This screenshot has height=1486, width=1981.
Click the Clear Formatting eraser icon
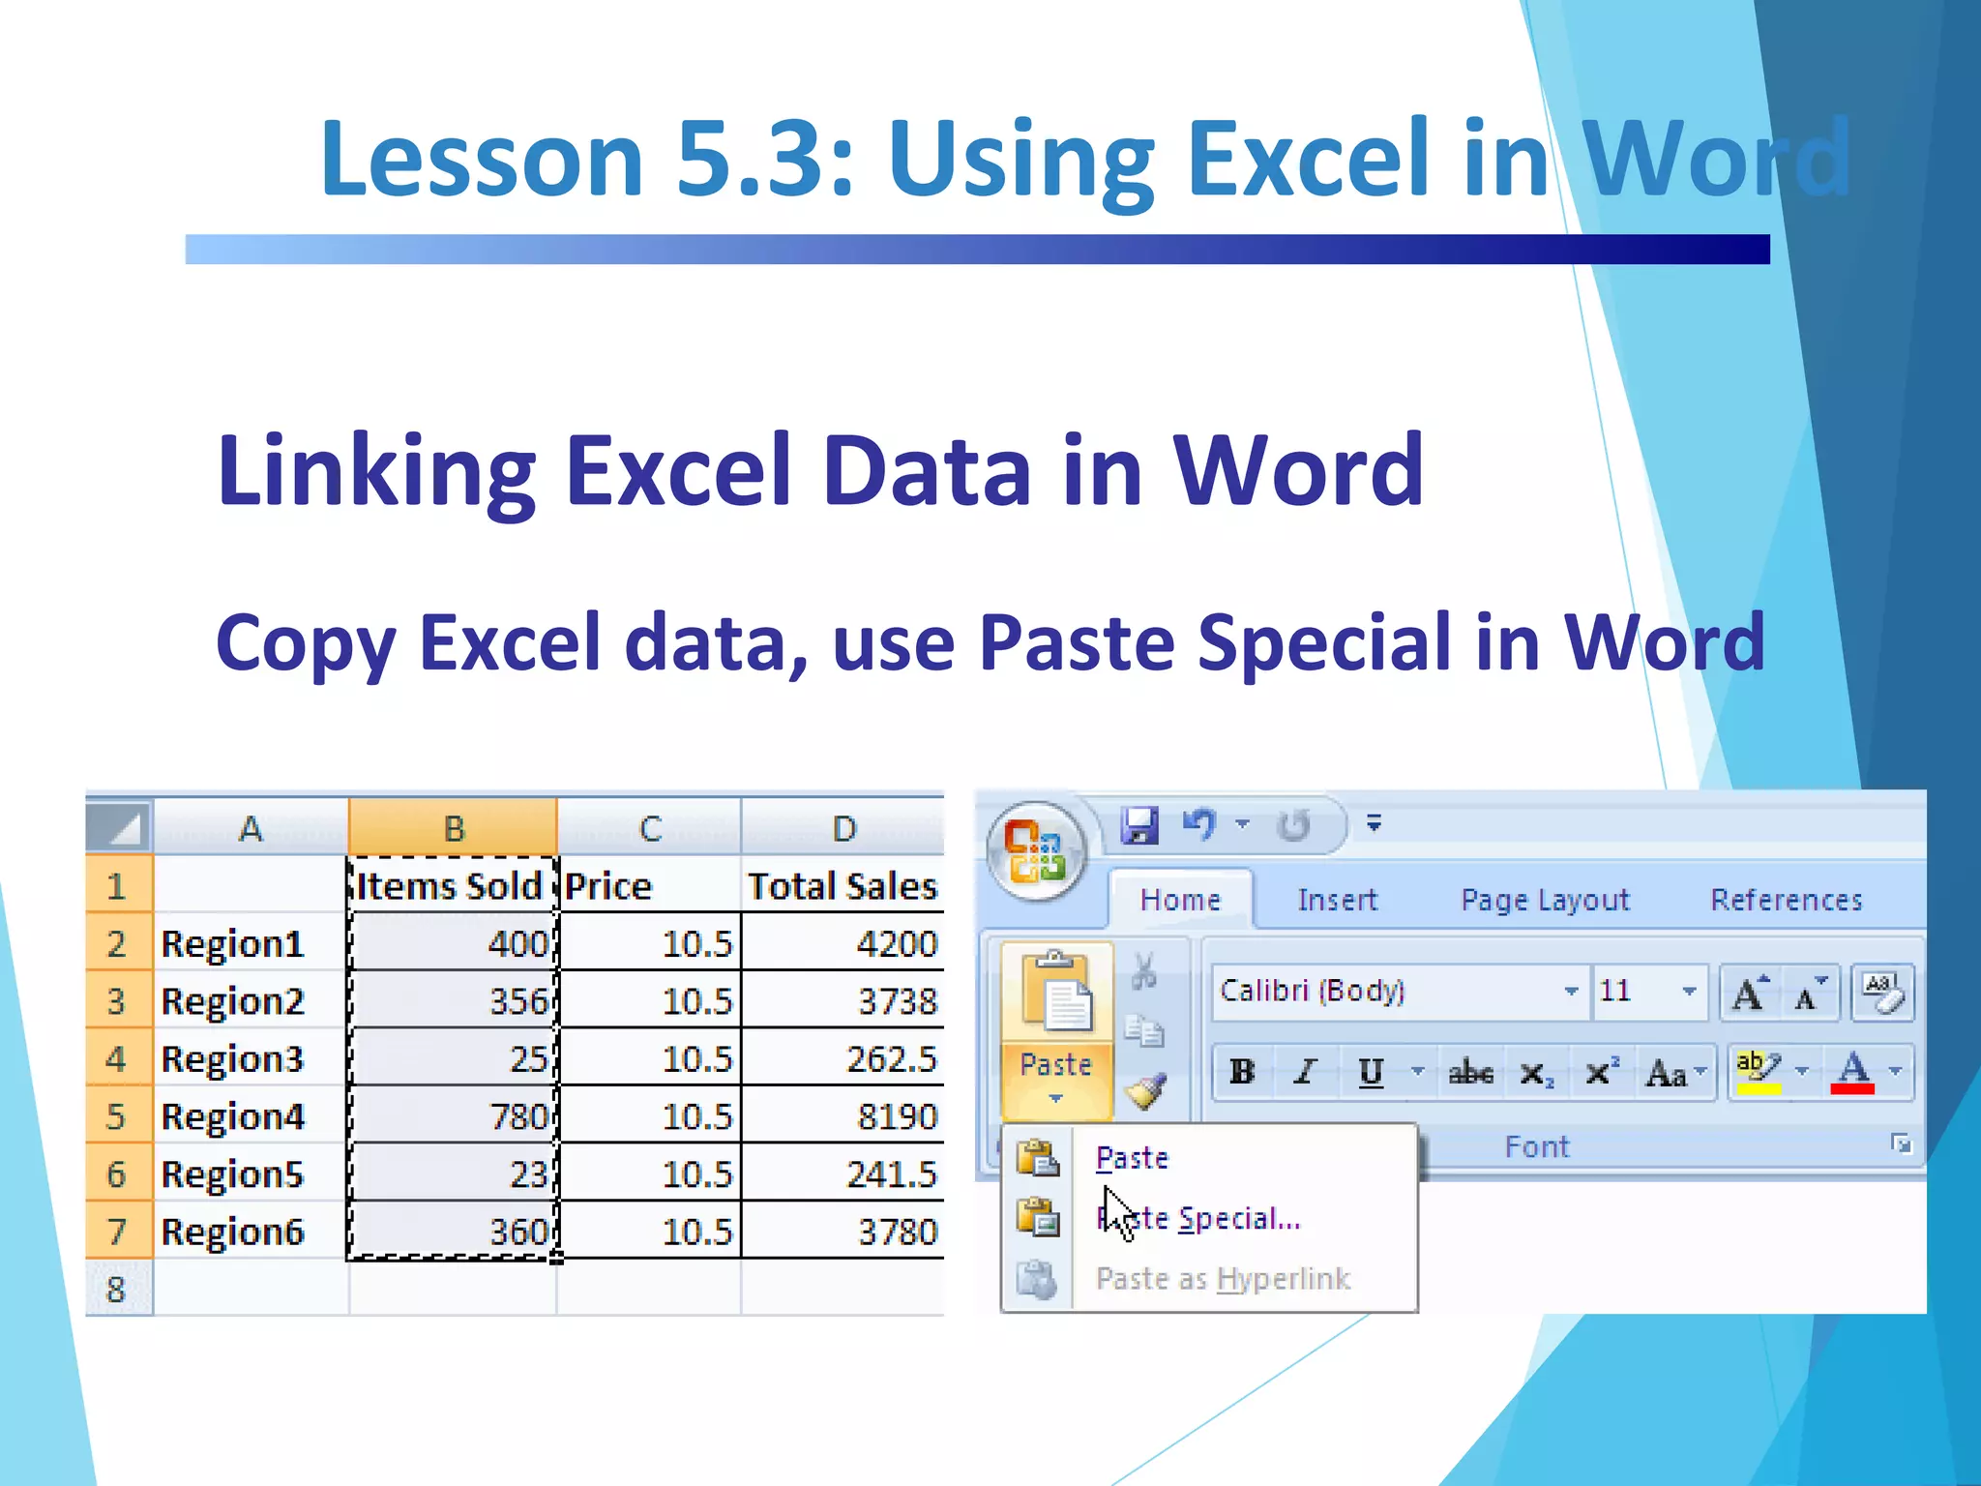click(x=1881, y=993)
